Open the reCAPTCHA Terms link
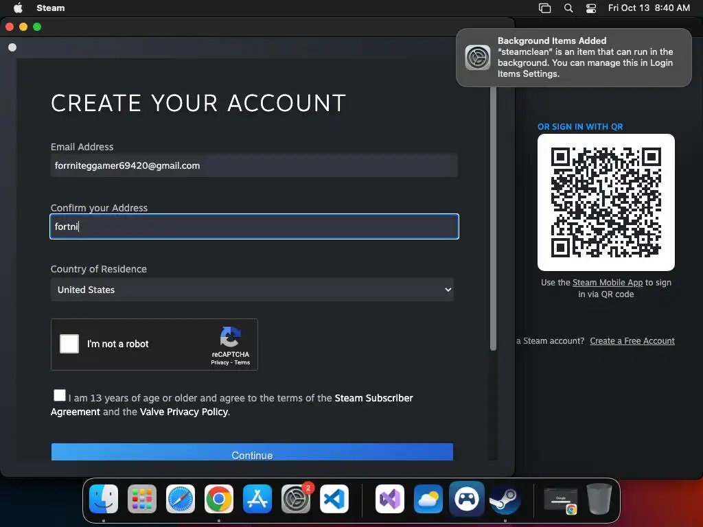Screen dimensions: 703x527 [242, 362]
